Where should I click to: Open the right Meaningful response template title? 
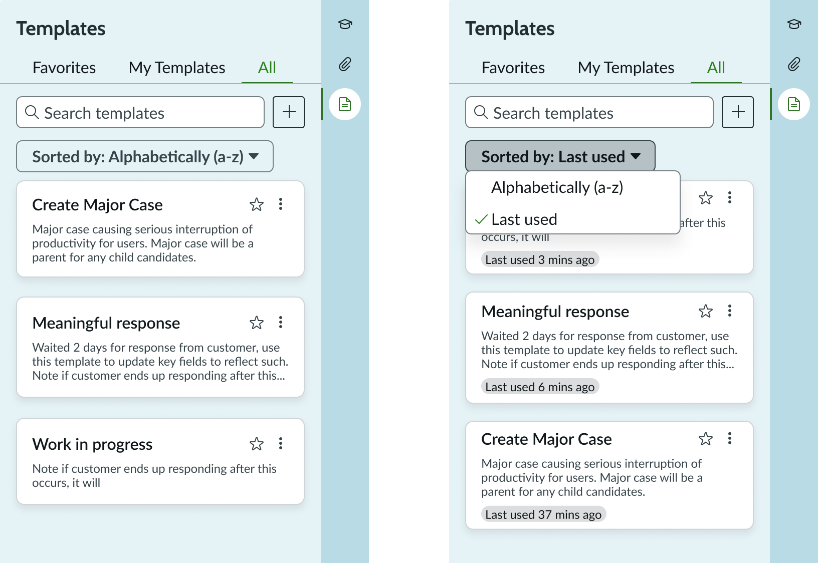(555, 312)
